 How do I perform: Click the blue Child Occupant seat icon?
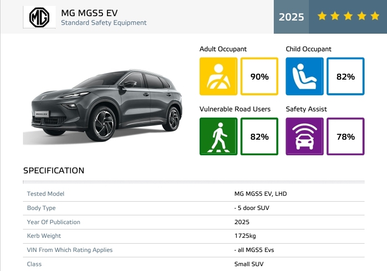pyautogui.click(x=305, y=76)
